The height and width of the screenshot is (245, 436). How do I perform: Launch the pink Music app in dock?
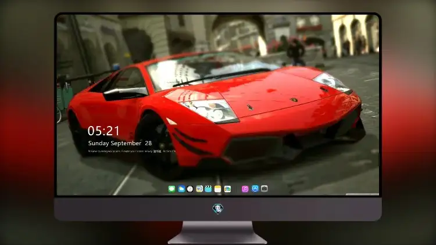[245, 189]
